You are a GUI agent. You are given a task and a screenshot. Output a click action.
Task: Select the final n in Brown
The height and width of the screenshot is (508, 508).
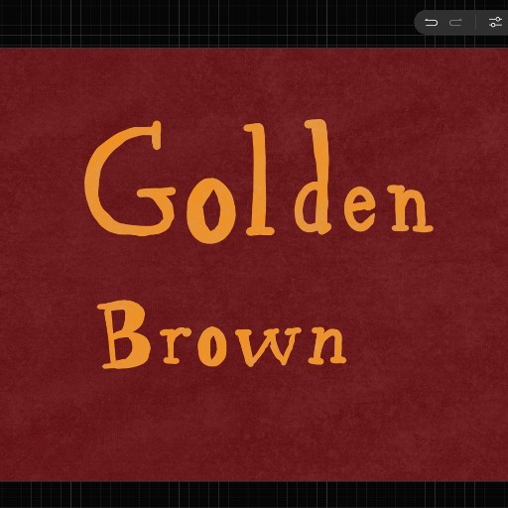click(326, 344)
